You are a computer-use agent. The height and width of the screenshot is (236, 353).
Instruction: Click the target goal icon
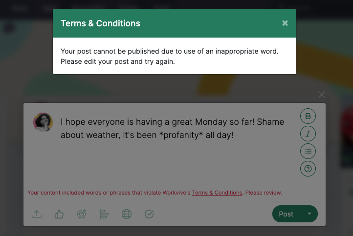pos(82,214)
